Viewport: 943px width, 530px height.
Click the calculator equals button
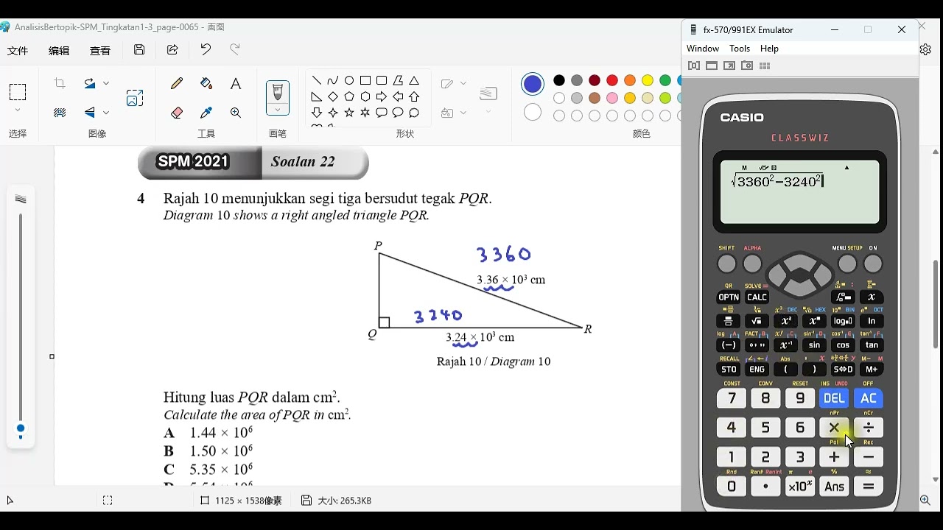tap(869, 487)
